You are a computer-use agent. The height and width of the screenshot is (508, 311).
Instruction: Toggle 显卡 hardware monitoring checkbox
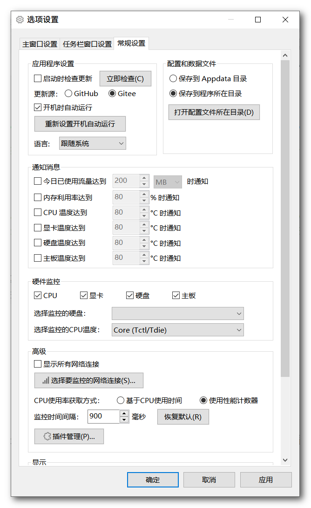pyautogui.click(x=84, y=295)
